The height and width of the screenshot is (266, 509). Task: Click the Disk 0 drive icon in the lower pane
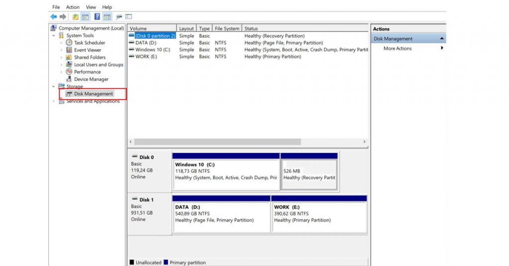click(135, 156)
